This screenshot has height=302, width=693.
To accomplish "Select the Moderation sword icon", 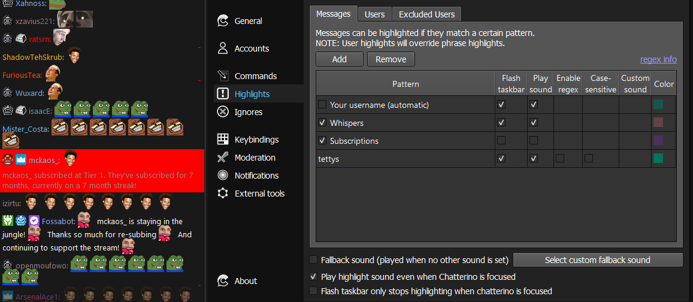I will [x=223, y=158].
